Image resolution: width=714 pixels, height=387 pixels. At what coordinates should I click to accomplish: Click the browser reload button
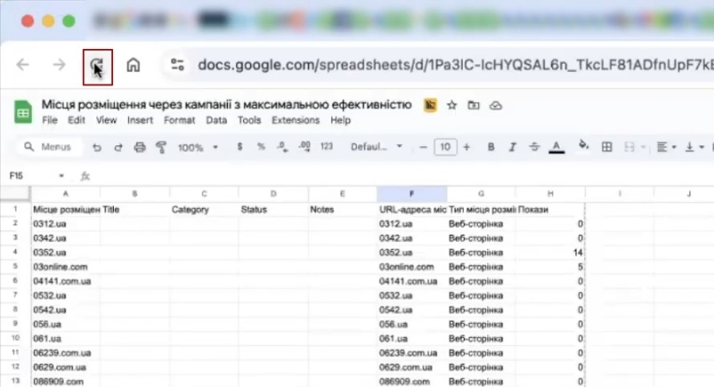coord(97,65)
